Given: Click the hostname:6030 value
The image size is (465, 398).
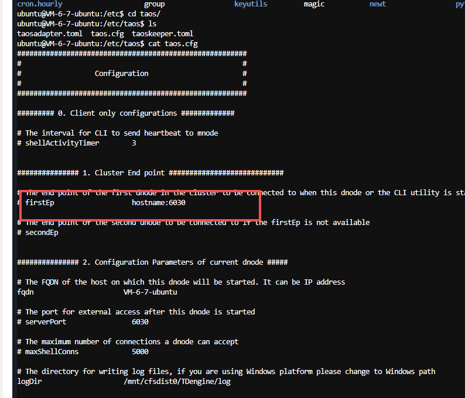Looking at the screenshot, I should point(159,203).
